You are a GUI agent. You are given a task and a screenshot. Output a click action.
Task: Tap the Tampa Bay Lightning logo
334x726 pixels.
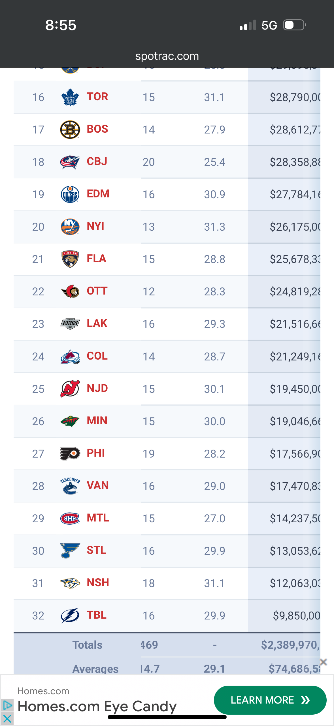(70, 616)
